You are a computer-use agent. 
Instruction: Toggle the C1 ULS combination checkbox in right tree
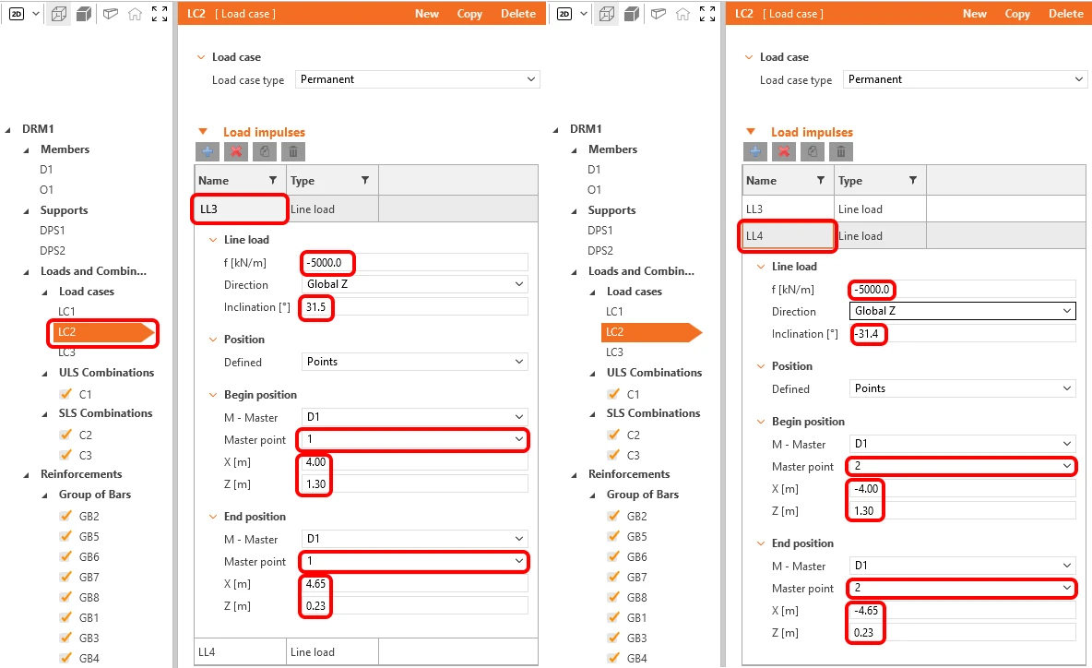(613, 394)
